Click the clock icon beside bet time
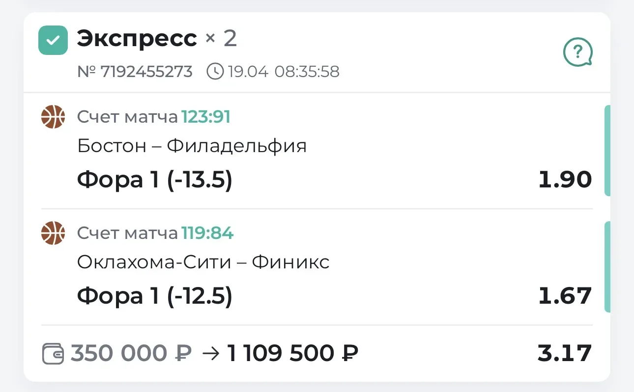The width and height of the screenshot is (634, 392). 215,72
